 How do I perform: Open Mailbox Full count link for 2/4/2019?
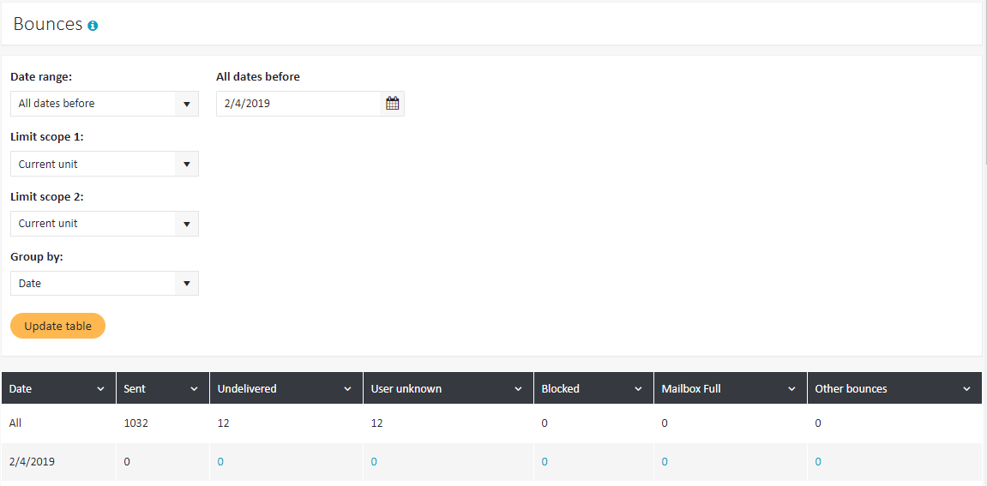coord(665,461)
